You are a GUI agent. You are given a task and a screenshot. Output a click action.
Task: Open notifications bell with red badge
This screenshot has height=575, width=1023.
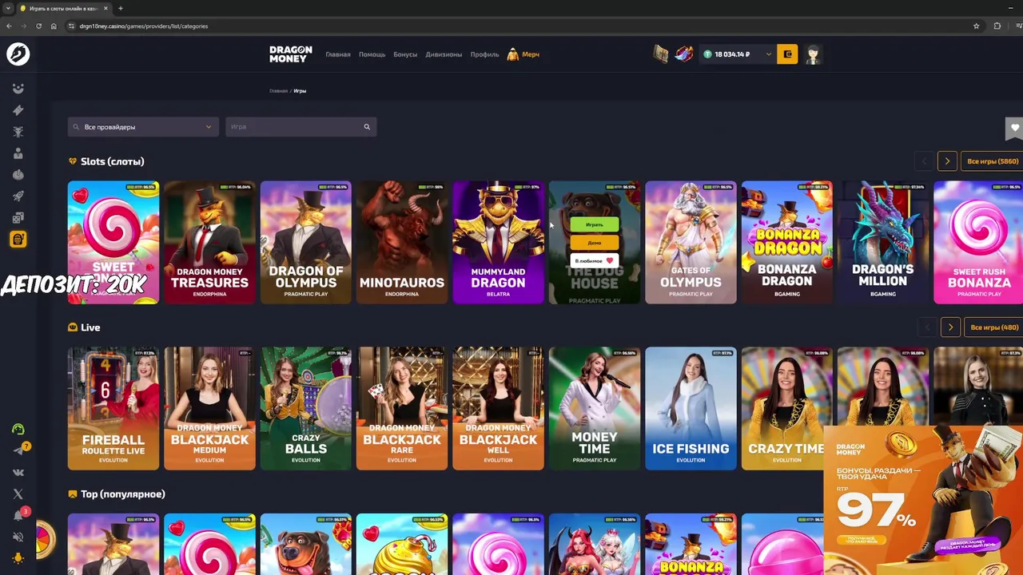click(18, 515)
